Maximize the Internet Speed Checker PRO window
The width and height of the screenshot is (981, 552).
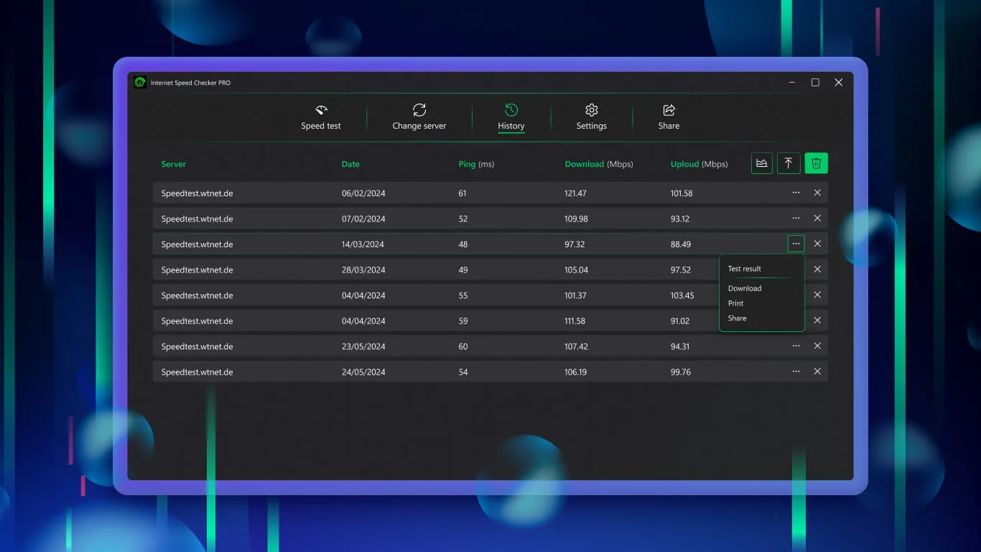tap(815, 83)
